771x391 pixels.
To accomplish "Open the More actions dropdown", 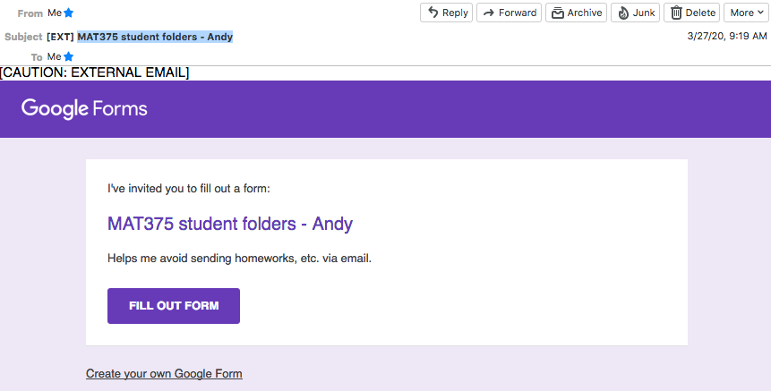I will pyautogui.click(x=746, y=13).
